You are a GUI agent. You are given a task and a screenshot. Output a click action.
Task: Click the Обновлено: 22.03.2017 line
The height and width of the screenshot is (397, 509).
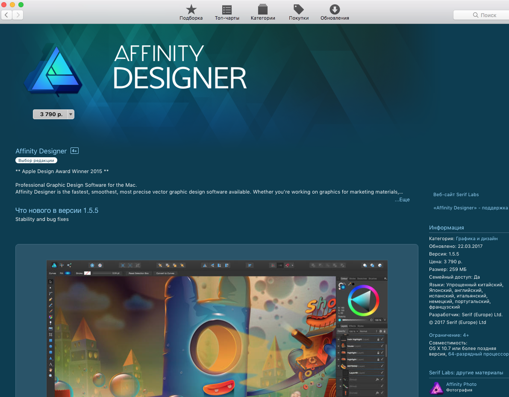pos(456,247)
